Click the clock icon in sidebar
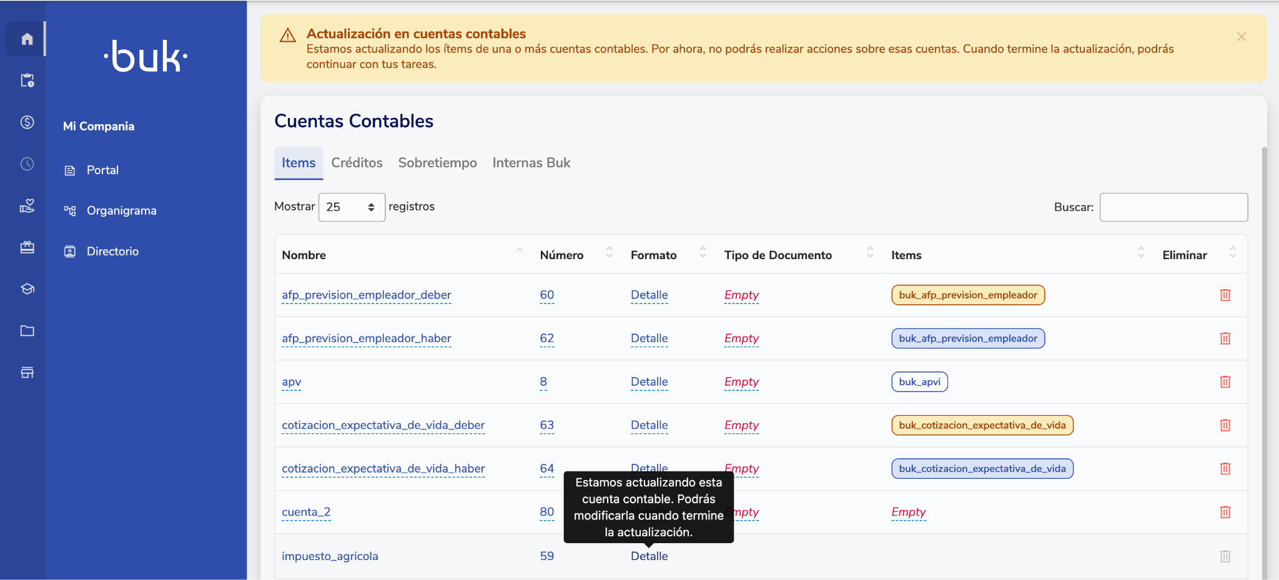 pyautogui.click(x=27, y=164)
